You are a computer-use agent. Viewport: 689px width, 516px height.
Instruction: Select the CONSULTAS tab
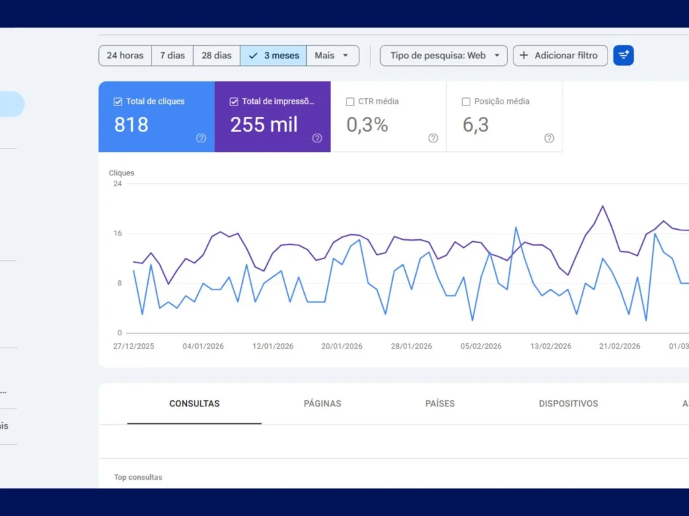(194, 404)
